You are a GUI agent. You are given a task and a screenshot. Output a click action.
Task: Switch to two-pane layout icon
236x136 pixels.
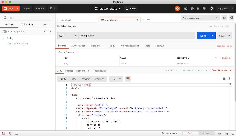[220, 133]
